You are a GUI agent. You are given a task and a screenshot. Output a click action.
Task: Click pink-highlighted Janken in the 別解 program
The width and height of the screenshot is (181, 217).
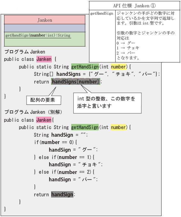tap(44, 120)
